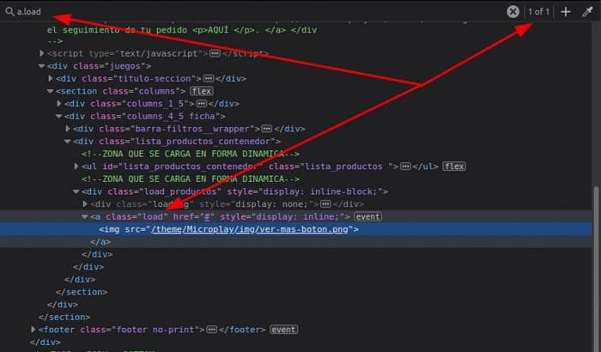The height and width of the screenshot is (352, 601).
Task: Select second ZONA QUE SE CARGA comment
Action: coord(191,179)
